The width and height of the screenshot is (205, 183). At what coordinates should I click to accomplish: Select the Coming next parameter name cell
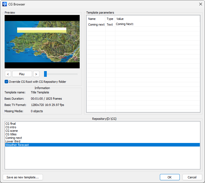(x=96, y=24)
